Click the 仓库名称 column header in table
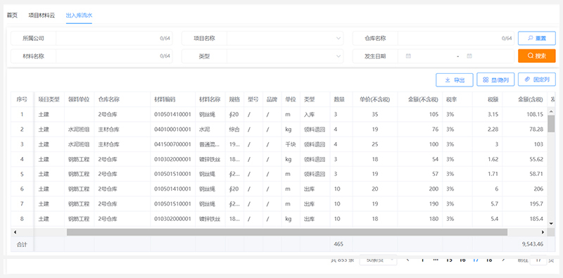The image size is (563, 278). click(109, 99)
